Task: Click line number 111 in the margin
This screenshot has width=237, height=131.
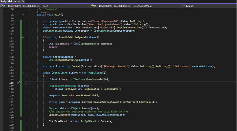Action: (x=12, y=66)
